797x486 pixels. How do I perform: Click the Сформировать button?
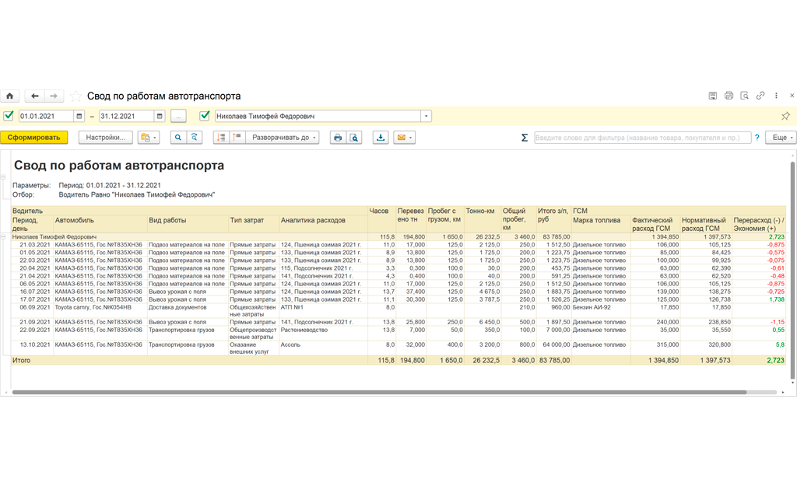tap(34, 138)
